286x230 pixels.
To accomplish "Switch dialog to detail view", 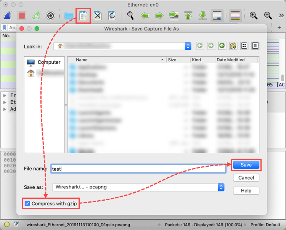I will (255, 46).
